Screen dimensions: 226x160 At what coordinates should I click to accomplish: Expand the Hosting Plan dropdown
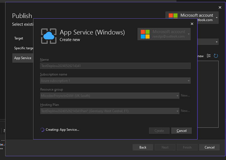(178, 111)
